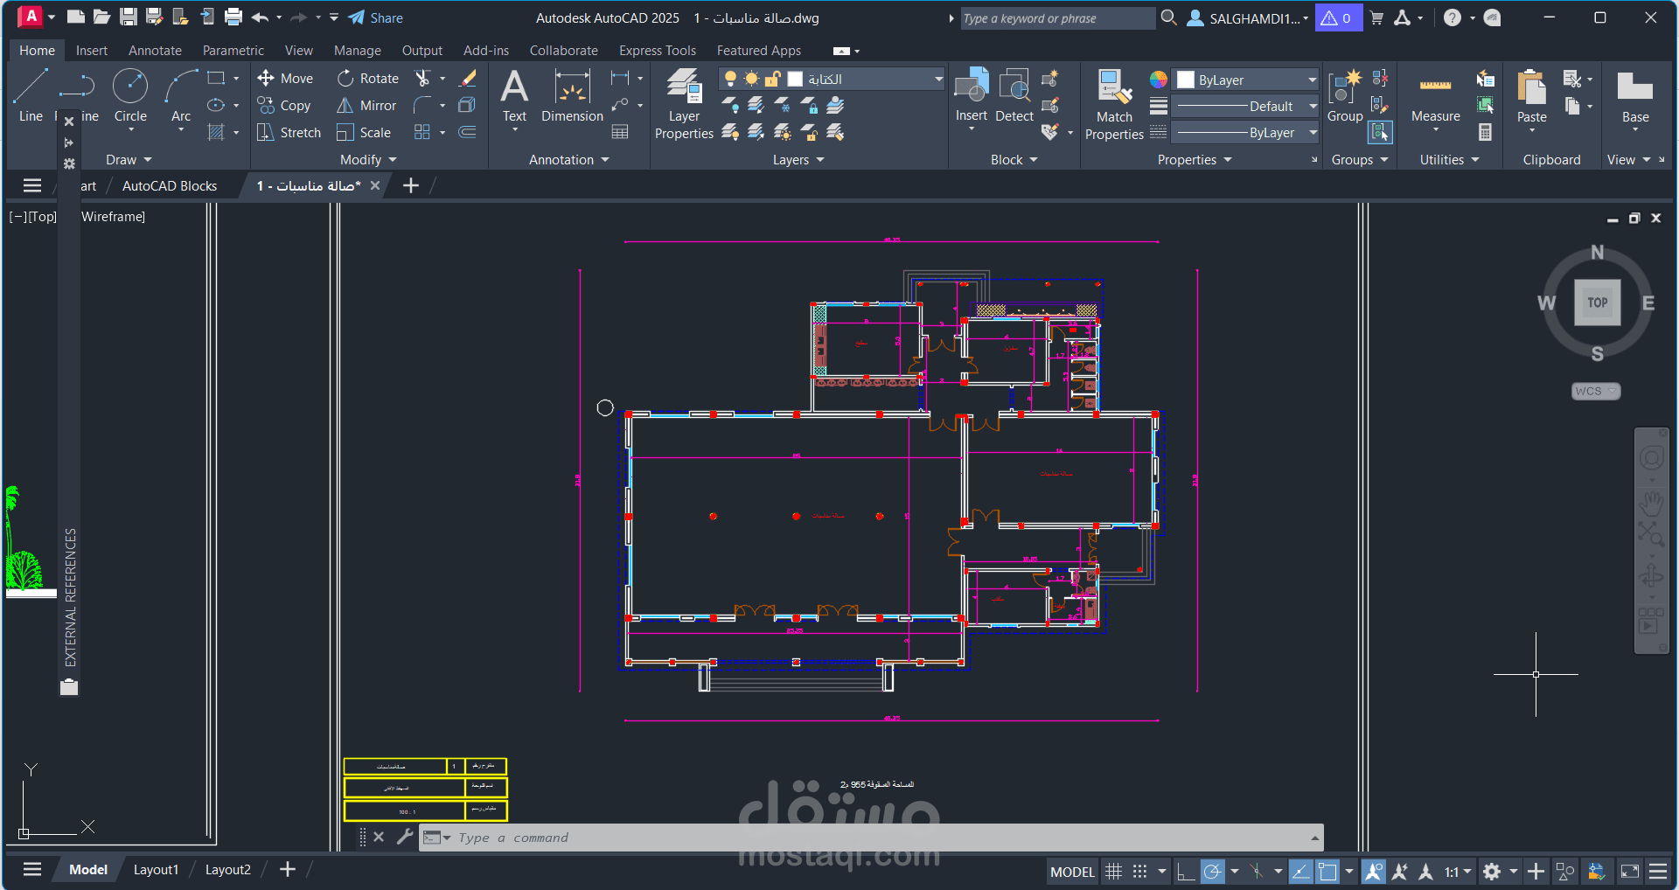Click the command line input
Image resolution: width=1679 pixels, height=890 pixels.
[870, 838]
